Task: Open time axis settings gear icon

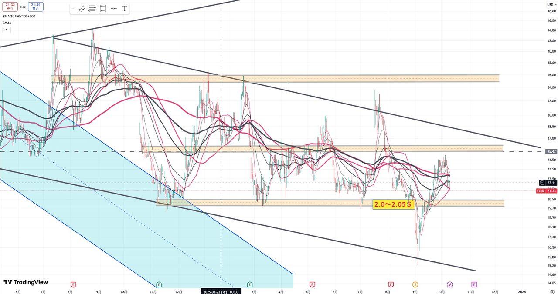Action: (x=551, y=293)
